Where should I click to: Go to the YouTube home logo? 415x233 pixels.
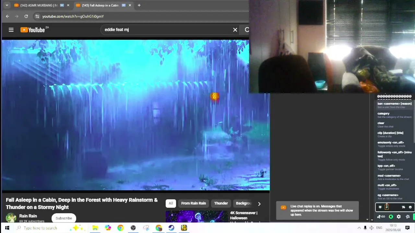point(32,30)
